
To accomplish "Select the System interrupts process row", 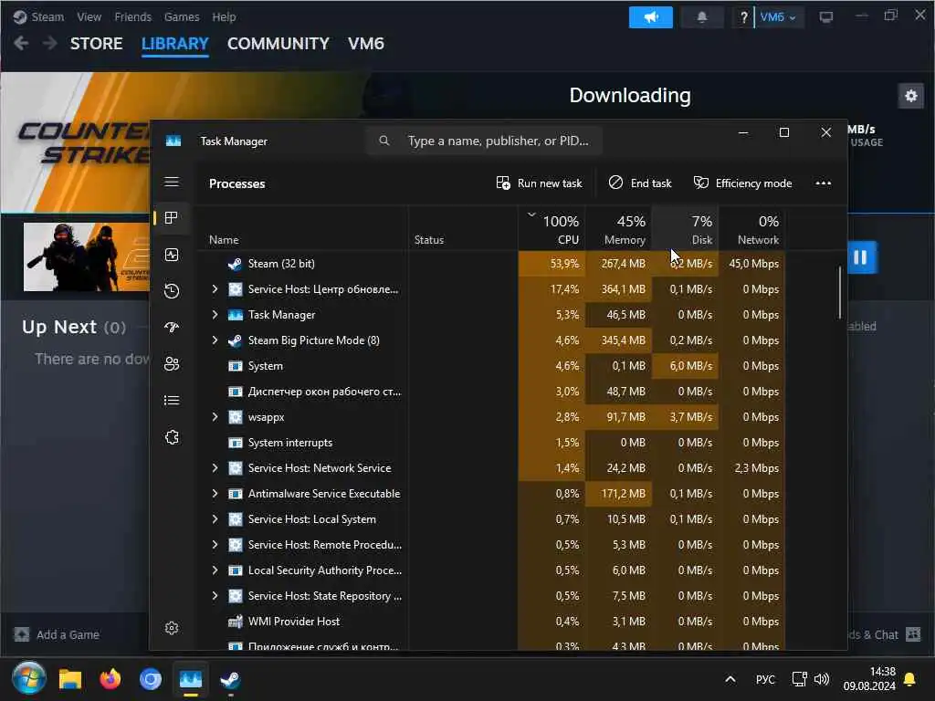I will tap(490, 443).
